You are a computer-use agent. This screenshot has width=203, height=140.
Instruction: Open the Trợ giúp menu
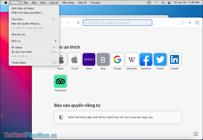pos(95,3)
